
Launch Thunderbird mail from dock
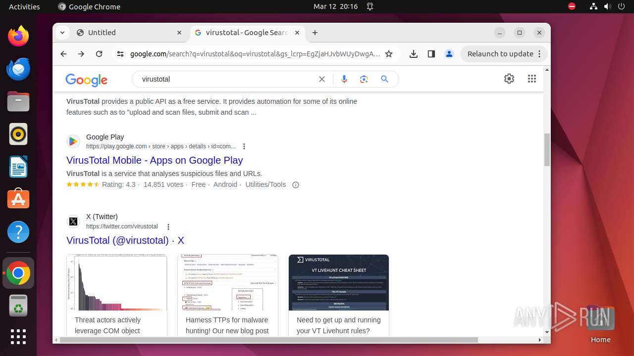click(x=18, y=69)
